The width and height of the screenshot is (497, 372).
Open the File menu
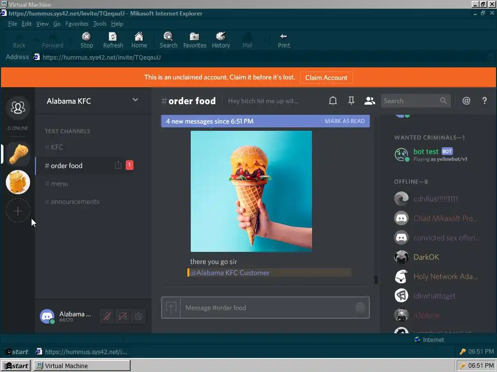(12, 24)
